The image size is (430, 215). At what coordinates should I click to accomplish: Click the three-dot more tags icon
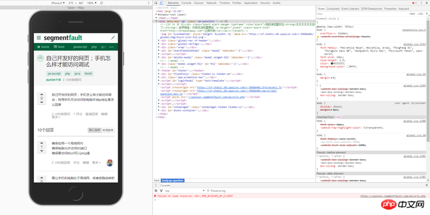[x=111, y=47]
